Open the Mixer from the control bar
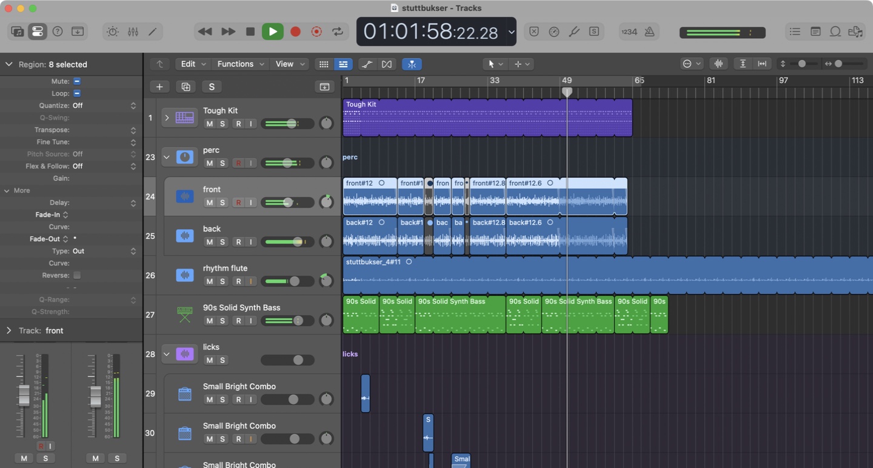 133,32
